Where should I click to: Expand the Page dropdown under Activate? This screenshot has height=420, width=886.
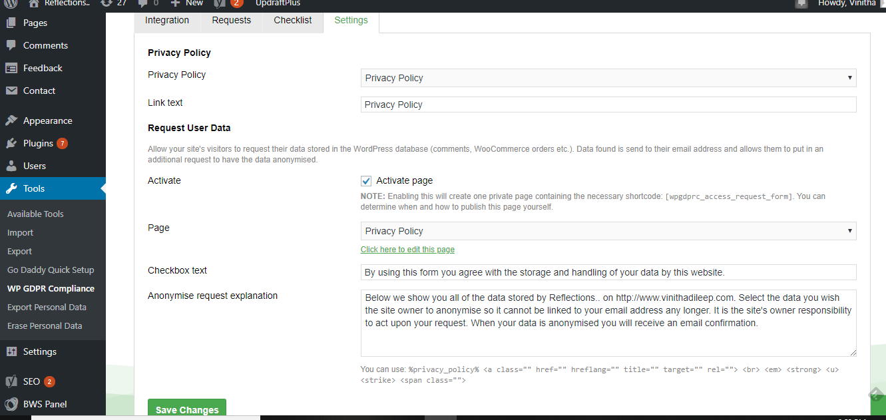coord(608,231)
